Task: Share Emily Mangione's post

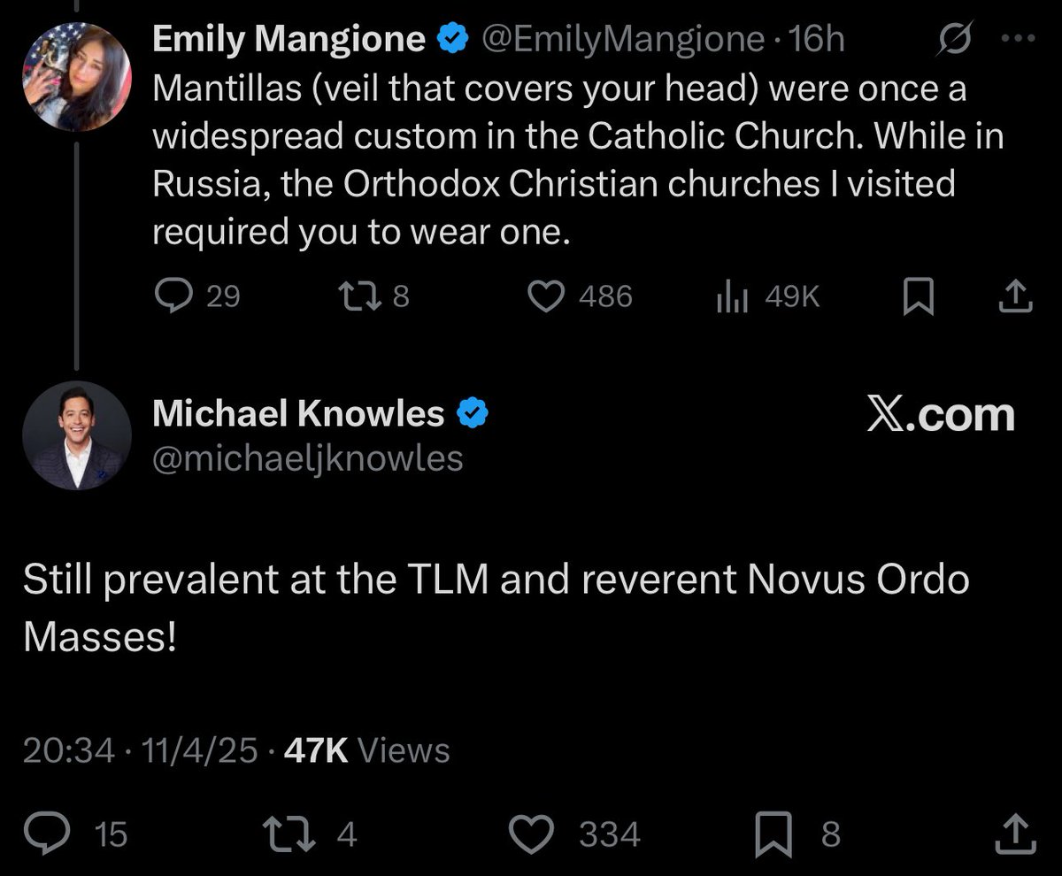Action: (x=1015, y=297)
